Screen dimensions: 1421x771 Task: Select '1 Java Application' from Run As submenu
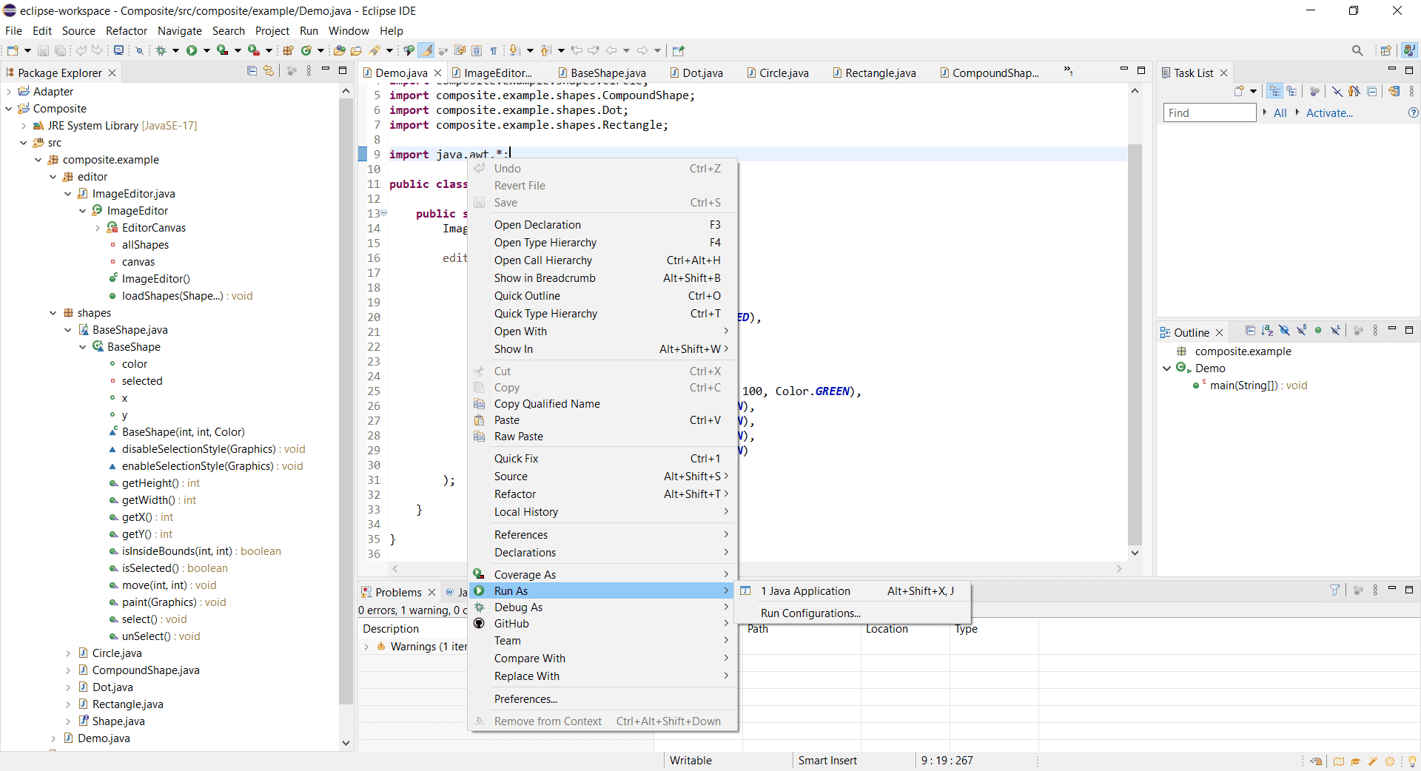(x=805, y=591)
